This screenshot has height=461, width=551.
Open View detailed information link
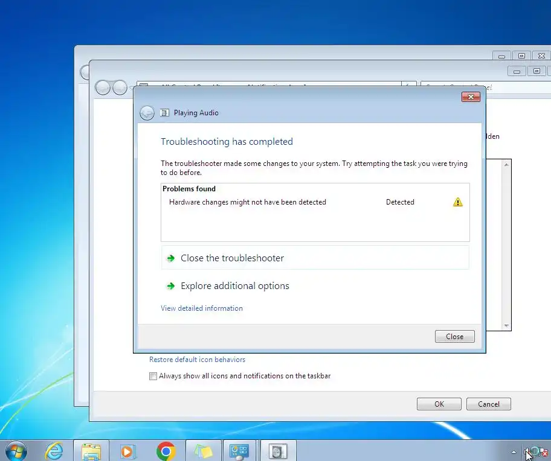(202, 308)
